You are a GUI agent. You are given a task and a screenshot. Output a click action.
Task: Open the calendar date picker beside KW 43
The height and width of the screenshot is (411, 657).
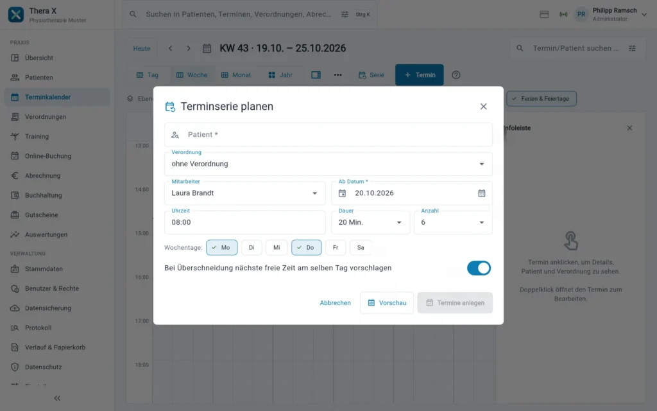(207, 48)
